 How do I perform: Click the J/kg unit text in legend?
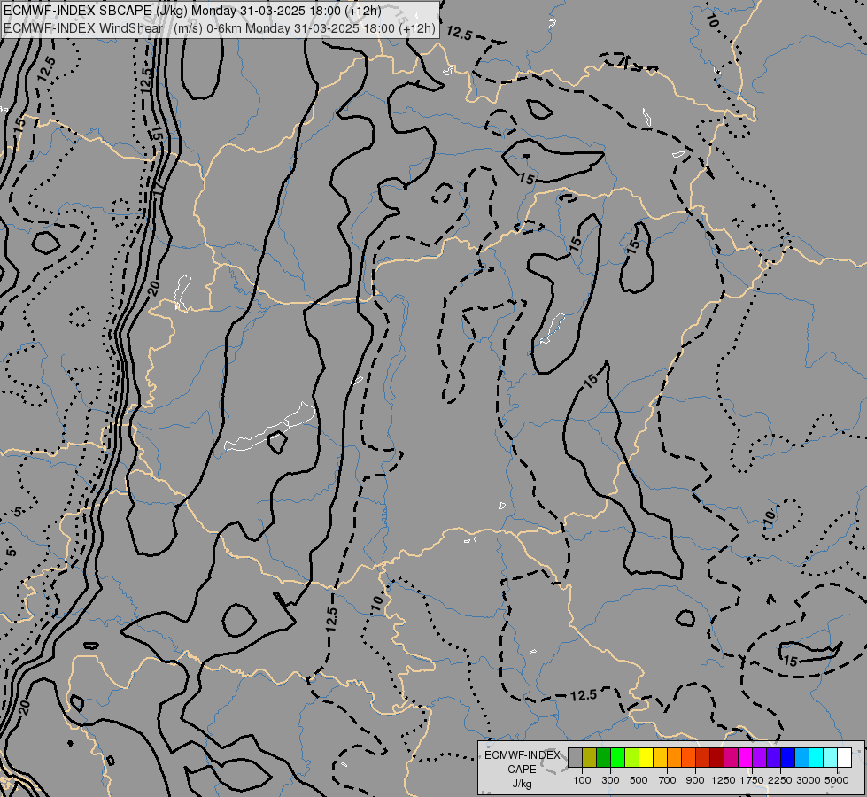click(522, 784)
